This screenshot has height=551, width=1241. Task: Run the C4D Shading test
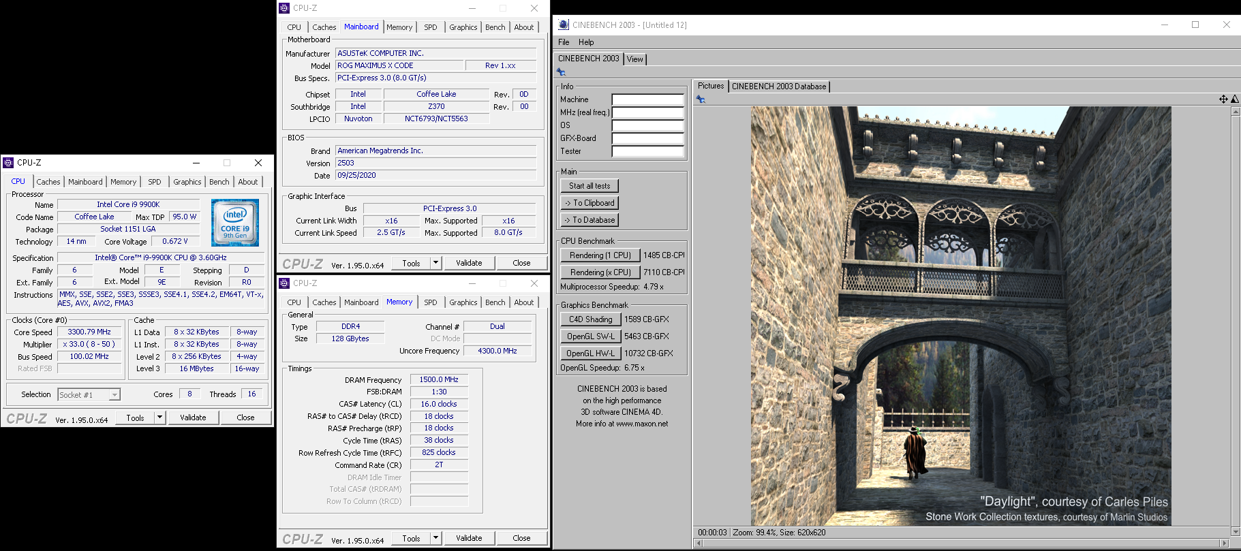[591, 319]
